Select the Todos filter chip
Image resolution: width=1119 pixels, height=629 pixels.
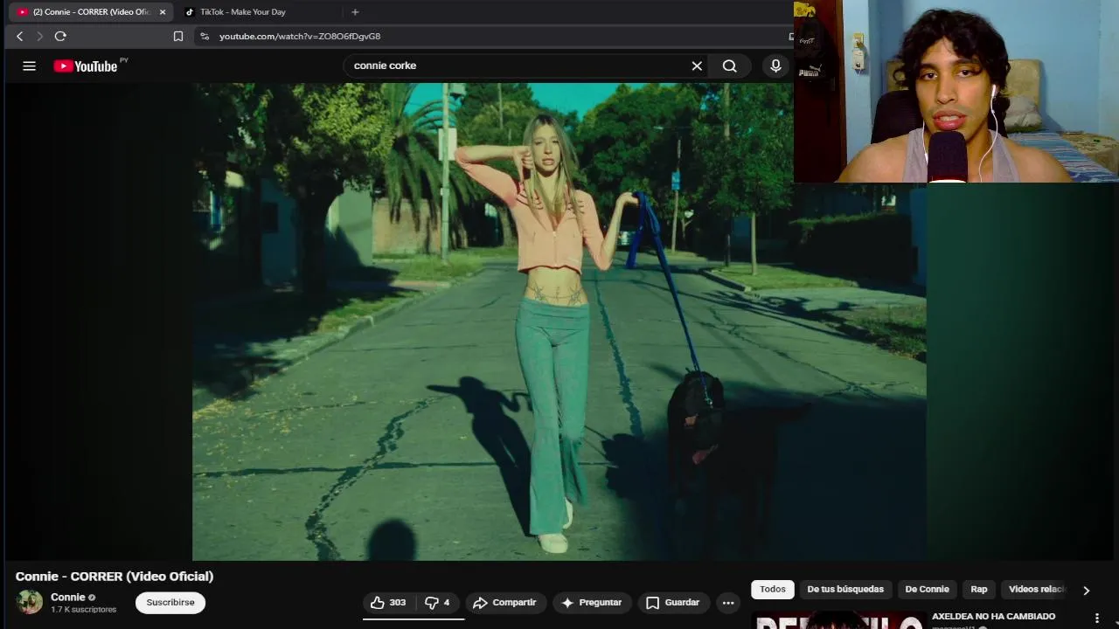tap(772, 589)
